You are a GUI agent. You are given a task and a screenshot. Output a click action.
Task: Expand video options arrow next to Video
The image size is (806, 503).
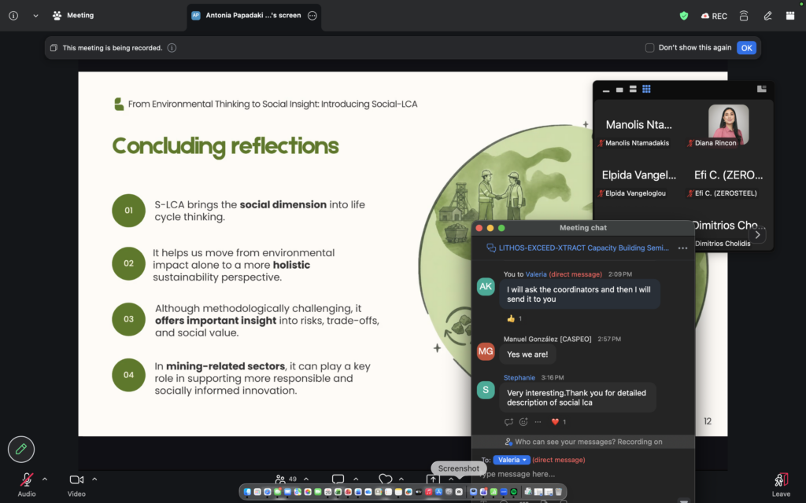coord(94,479)
